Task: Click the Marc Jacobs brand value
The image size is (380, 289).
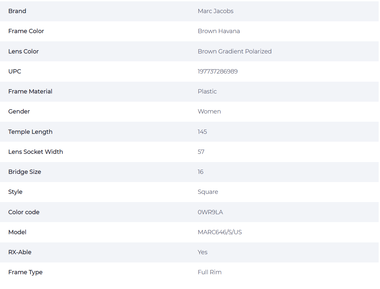Action: [x=215, y=11]
